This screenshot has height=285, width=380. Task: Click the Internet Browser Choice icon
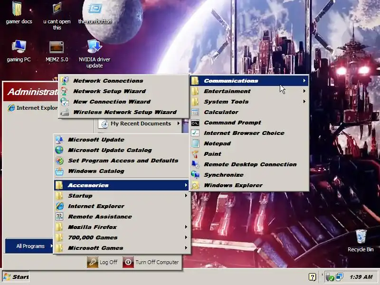[x=195, y=133]
